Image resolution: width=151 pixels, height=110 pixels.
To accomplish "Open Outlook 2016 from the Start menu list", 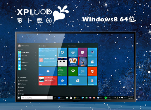I will pyautogui.click(x=23, y=62).
